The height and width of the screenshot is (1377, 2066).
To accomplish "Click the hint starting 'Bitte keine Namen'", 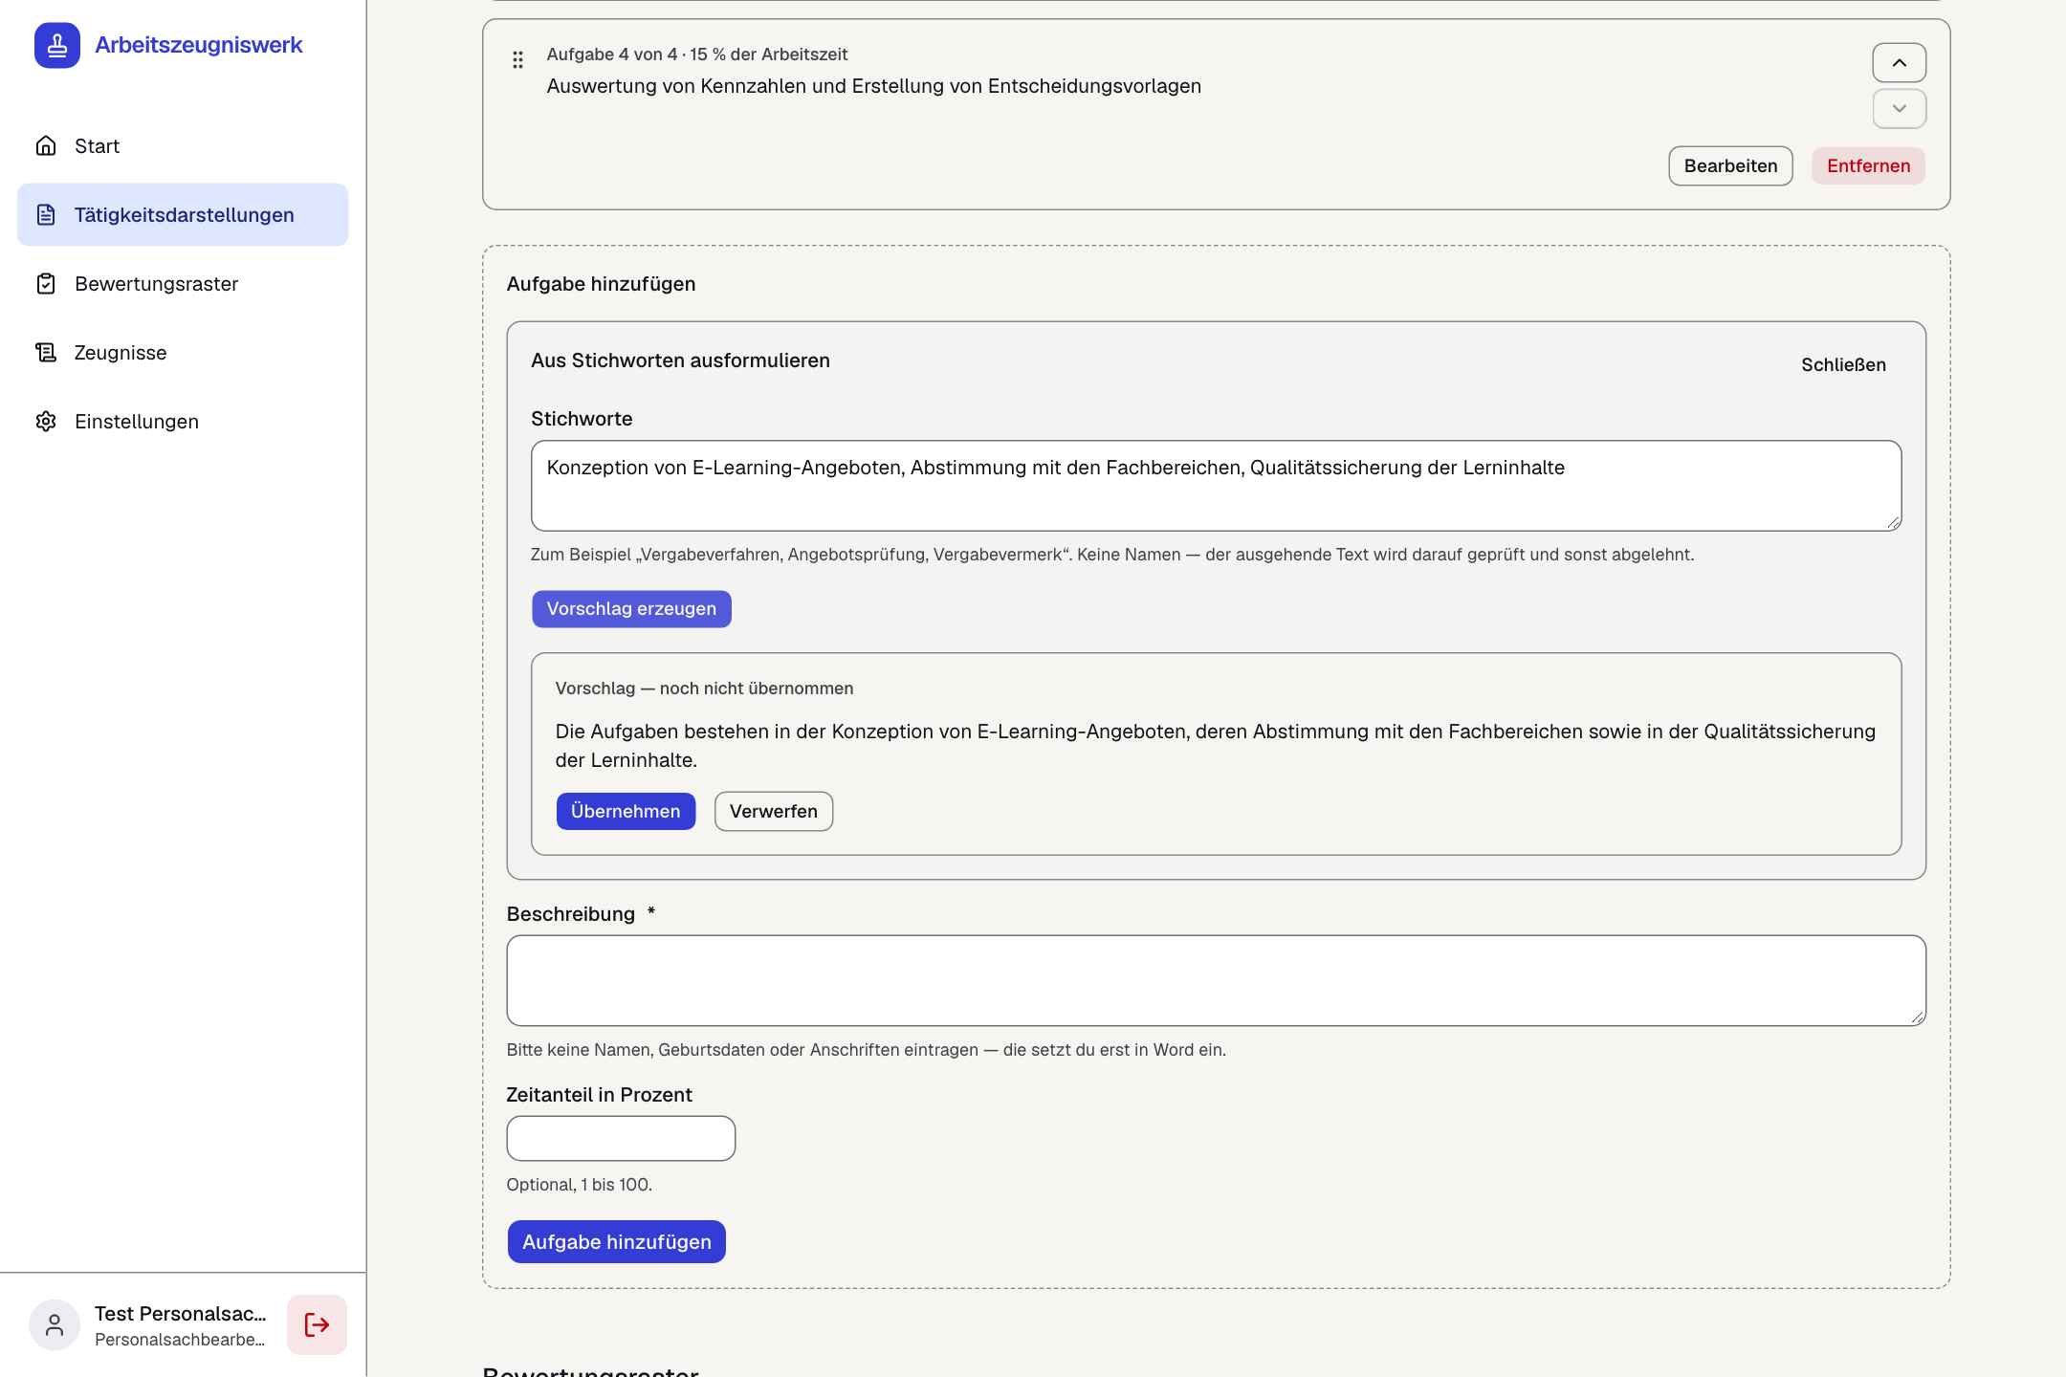I will point(866,1049).
